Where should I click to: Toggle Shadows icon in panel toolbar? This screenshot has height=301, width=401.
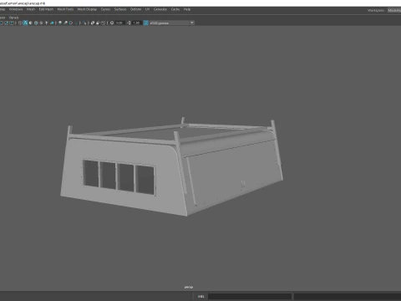pyautogui.click(x=52, y=23)
